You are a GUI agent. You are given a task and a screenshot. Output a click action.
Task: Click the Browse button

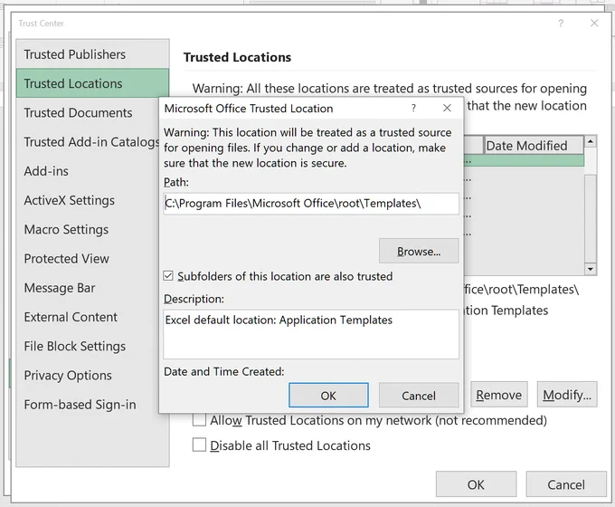point(419,251)
